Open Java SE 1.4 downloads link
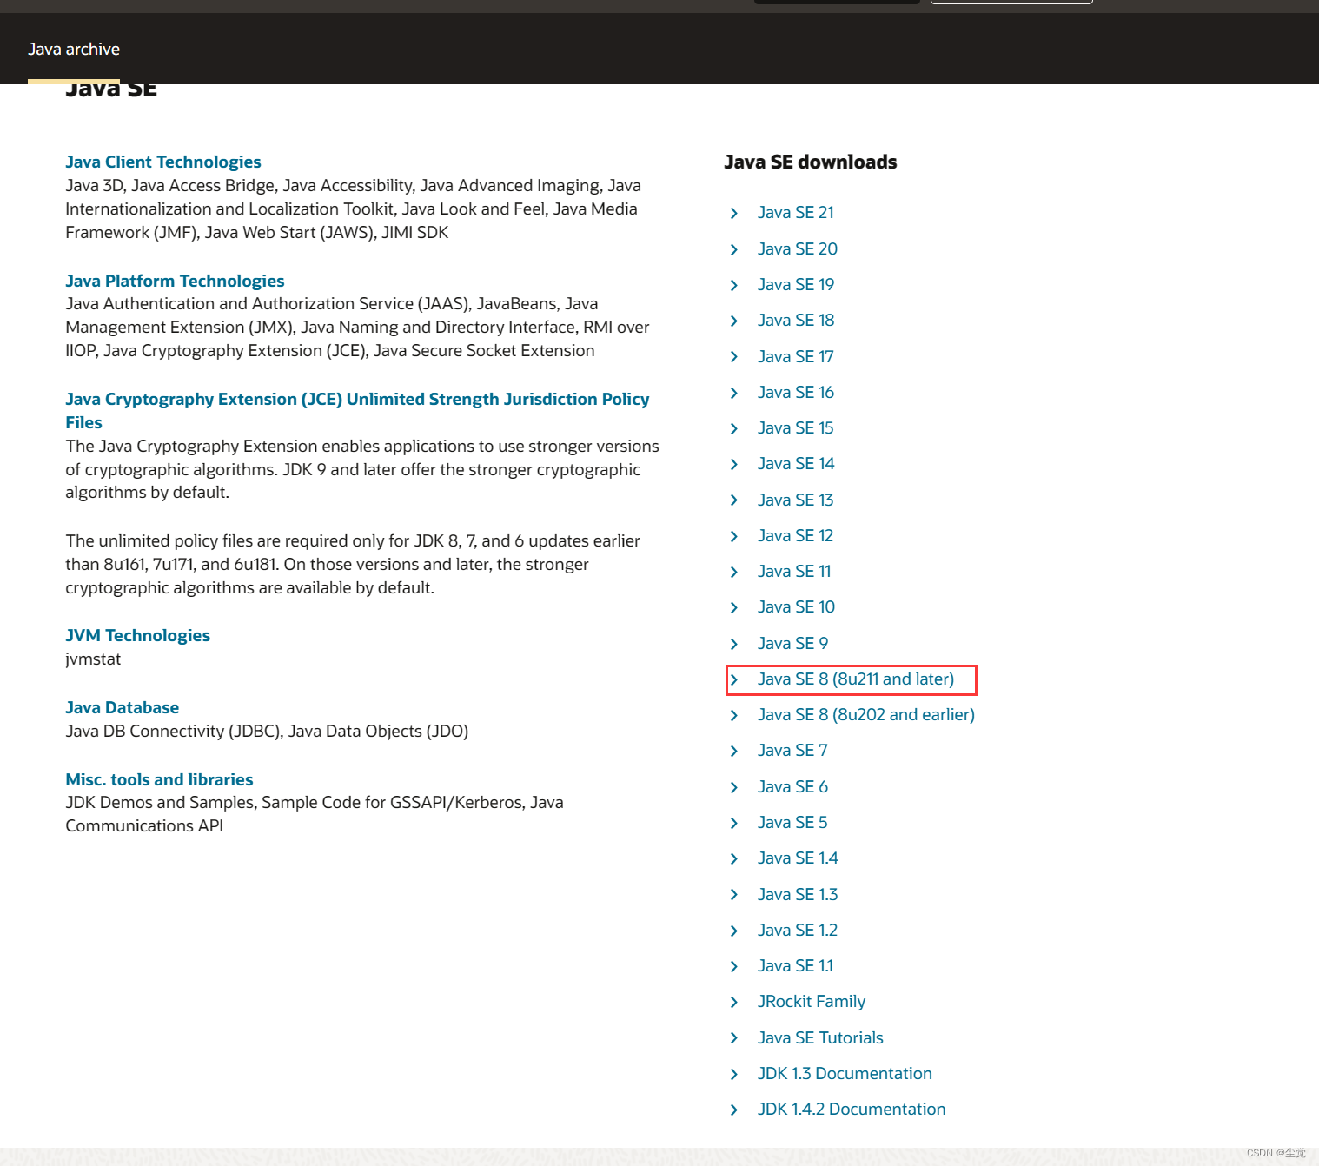This screenshot has height=1166, width=1319. pos(798,858)
